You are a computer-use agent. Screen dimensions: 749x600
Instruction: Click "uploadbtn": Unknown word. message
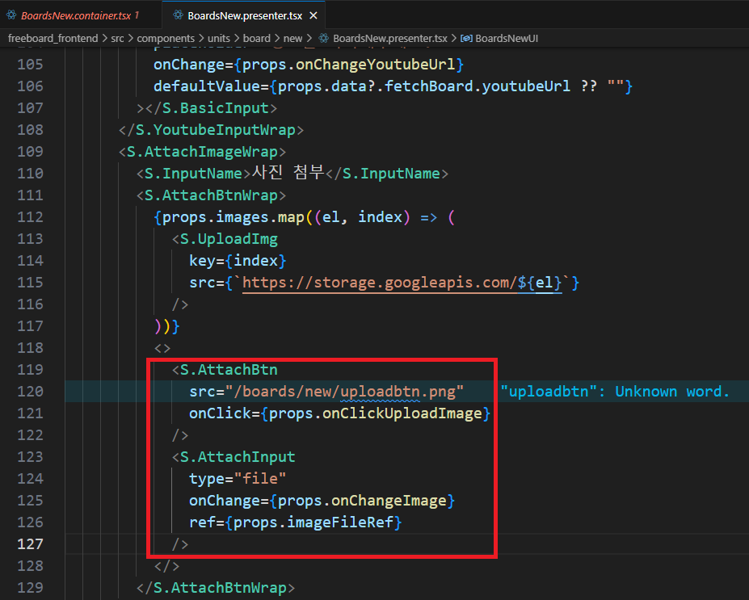tap(615, 392)
